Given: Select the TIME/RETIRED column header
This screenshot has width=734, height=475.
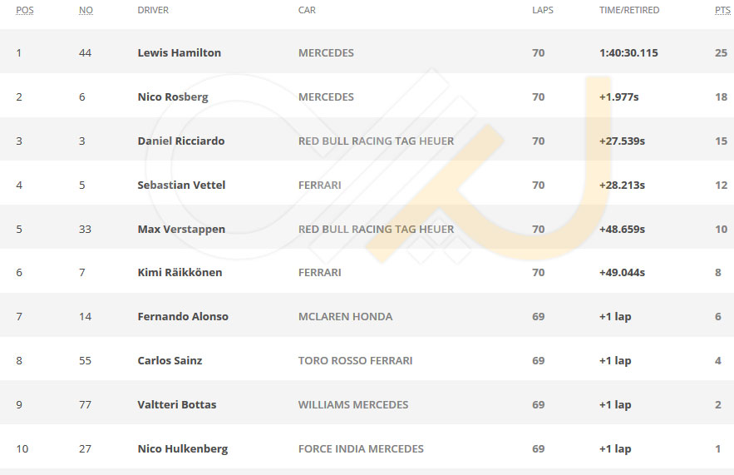Looking at the screenshot, I should (629, 10).
